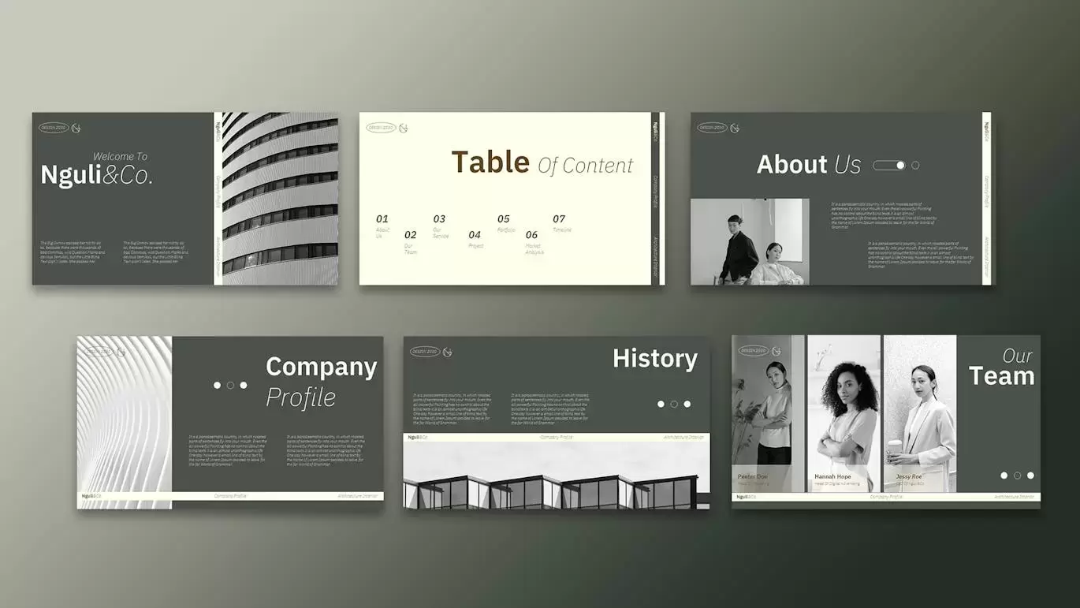
Task: Click the name 'Peeter Doe'
Action: (x=753, y=477)
